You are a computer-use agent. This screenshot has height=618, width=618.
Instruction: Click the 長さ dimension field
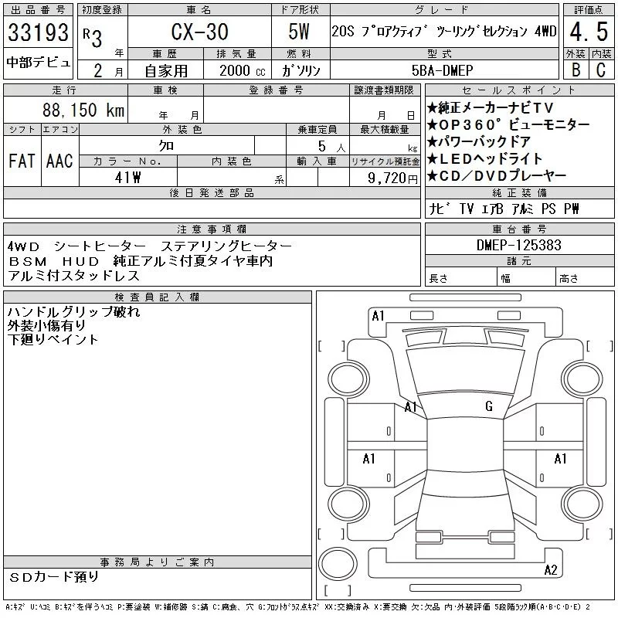coord(460,277)
